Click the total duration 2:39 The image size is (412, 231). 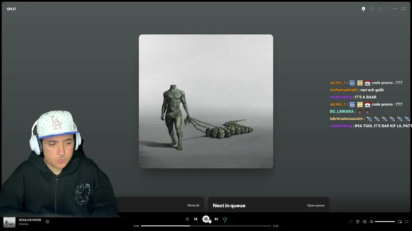[276, 226]
